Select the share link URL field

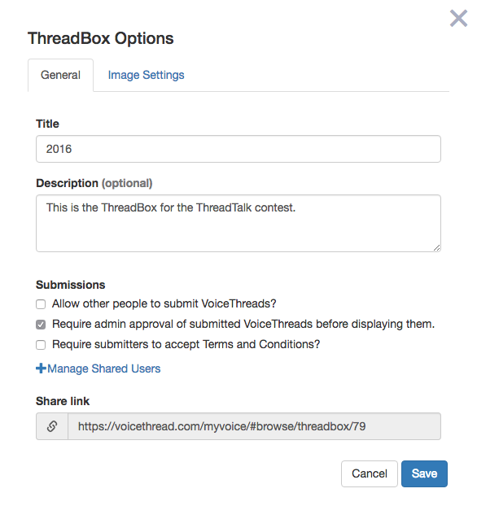[x=255, y=426]
